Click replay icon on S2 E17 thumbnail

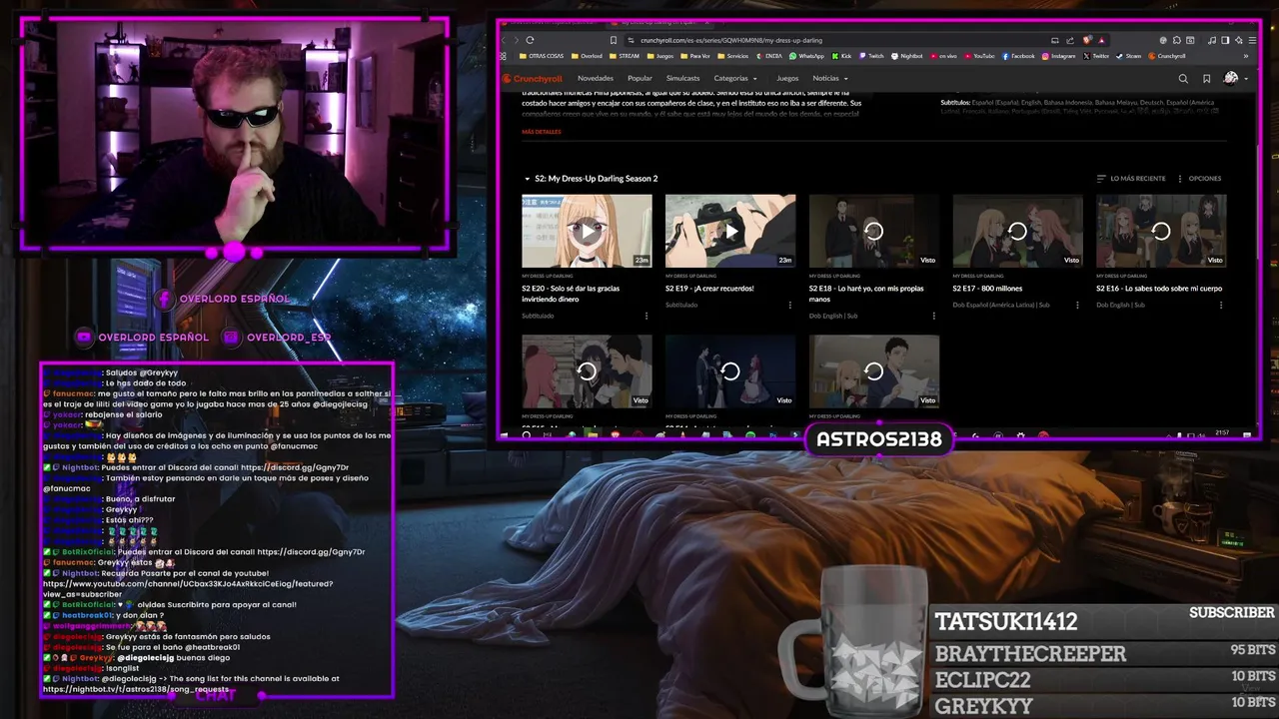(1017, 232)
